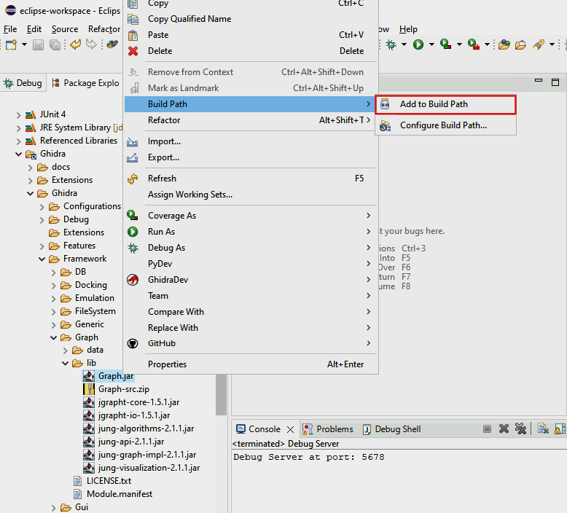This screenshot has height=513, width=567.
Task: Expand the data folder
Action: (65, 351)
